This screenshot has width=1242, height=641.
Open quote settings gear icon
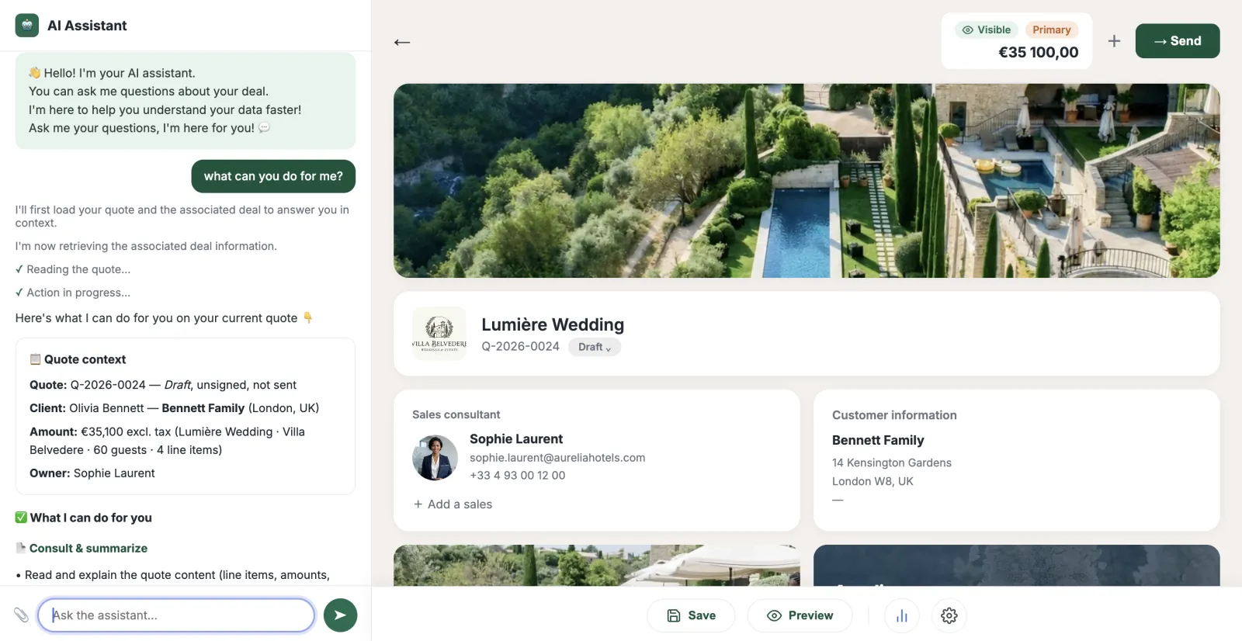click(x=949, y=615)
